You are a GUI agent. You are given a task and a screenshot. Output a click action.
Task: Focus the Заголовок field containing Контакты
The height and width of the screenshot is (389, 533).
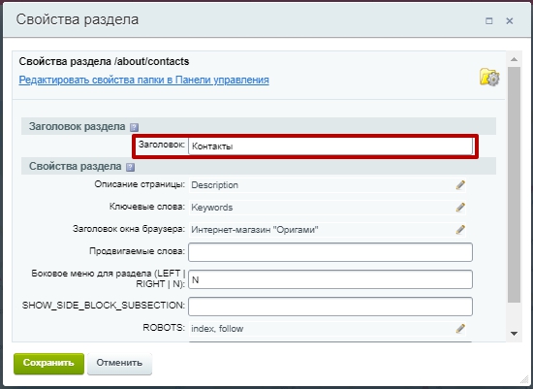[330, 146]
